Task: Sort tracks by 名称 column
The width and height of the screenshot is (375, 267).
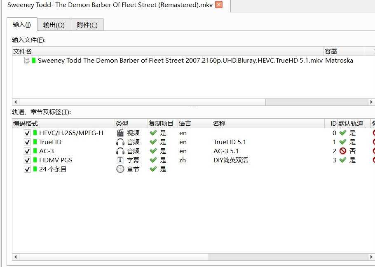Action: (268, 123)
